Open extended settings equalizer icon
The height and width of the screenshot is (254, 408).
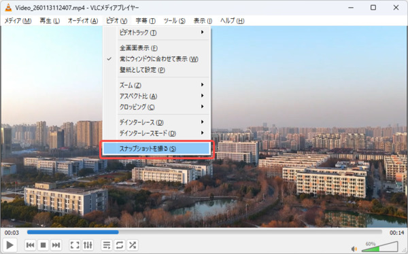[x=88, y=245]
